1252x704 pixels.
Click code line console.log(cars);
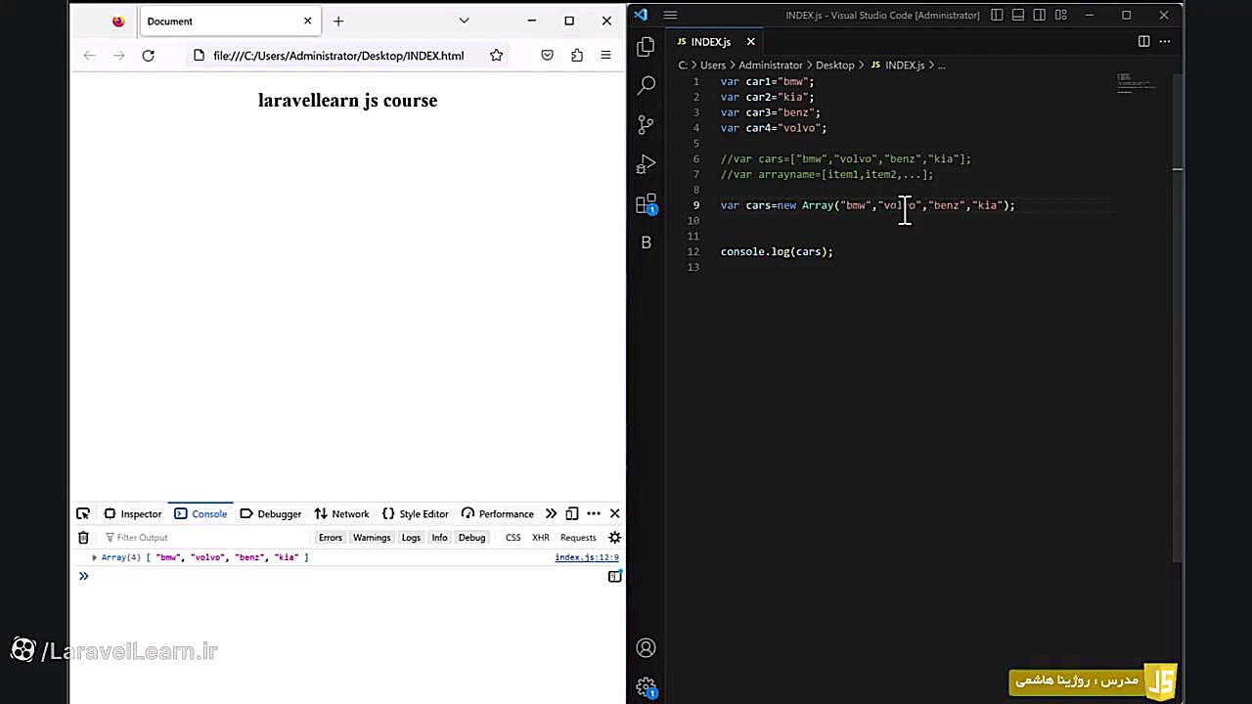click(x=777, y=251)
